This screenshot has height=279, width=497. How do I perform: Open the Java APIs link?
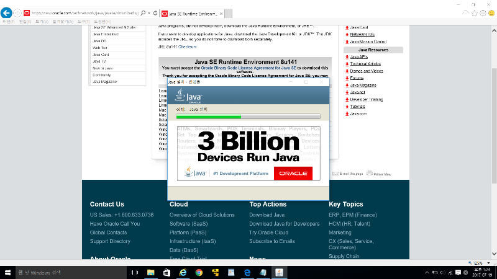(359, 56)
